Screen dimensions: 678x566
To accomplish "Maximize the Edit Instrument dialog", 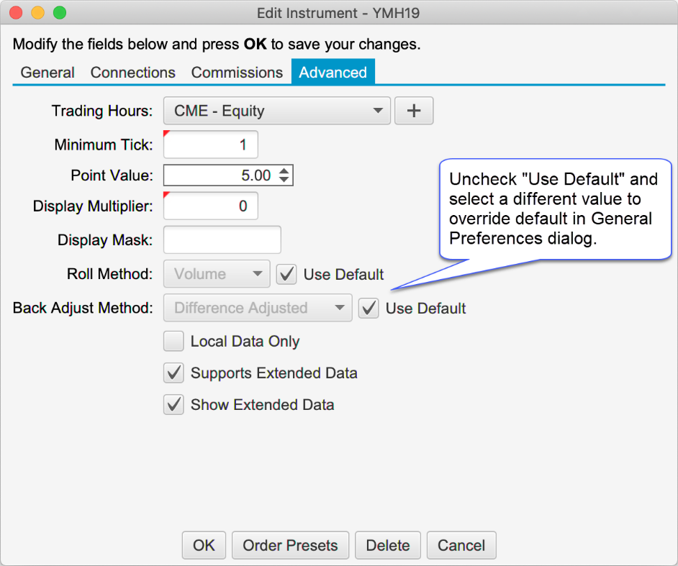I will click(x=59, y=13).
